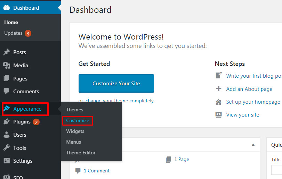Image resolution: width=282 pixels, height=179 pixels.
Task: Choose Customize in the Appearance flyout
Action: point(78,120)
